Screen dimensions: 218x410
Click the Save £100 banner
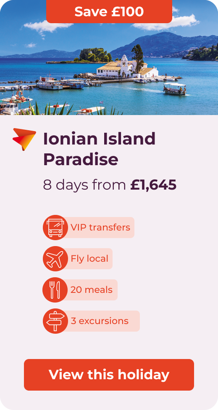pos(109,11)
